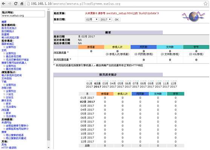
Task: Open the 搜索 sidebar link
Action: point(4,132)
